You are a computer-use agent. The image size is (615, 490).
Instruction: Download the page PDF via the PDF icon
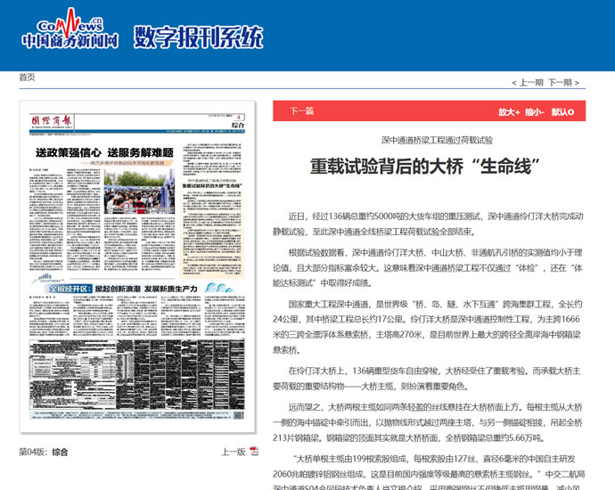coord(253,452)
